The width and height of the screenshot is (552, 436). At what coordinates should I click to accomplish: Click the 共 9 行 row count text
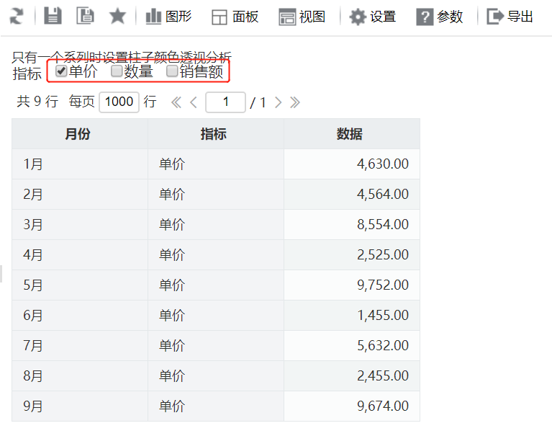point(37,102)
